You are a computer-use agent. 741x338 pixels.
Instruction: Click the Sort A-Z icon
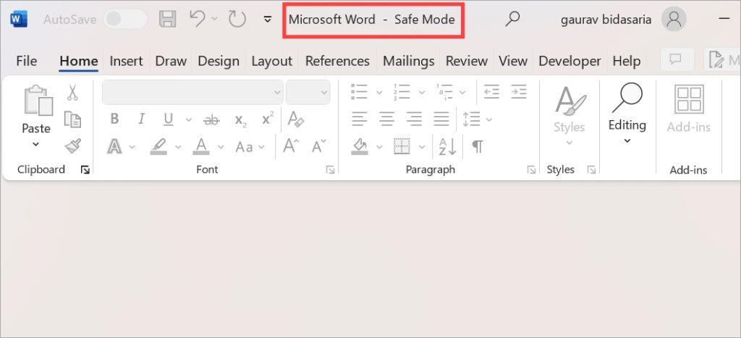pos(447,147)
